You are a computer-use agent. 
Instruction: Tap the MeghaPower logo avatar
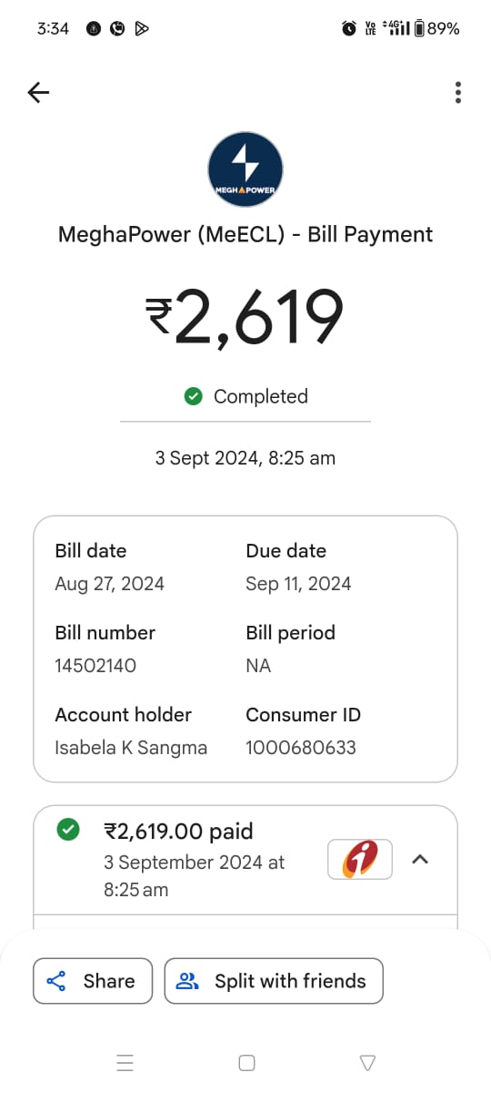pos(245,169)
